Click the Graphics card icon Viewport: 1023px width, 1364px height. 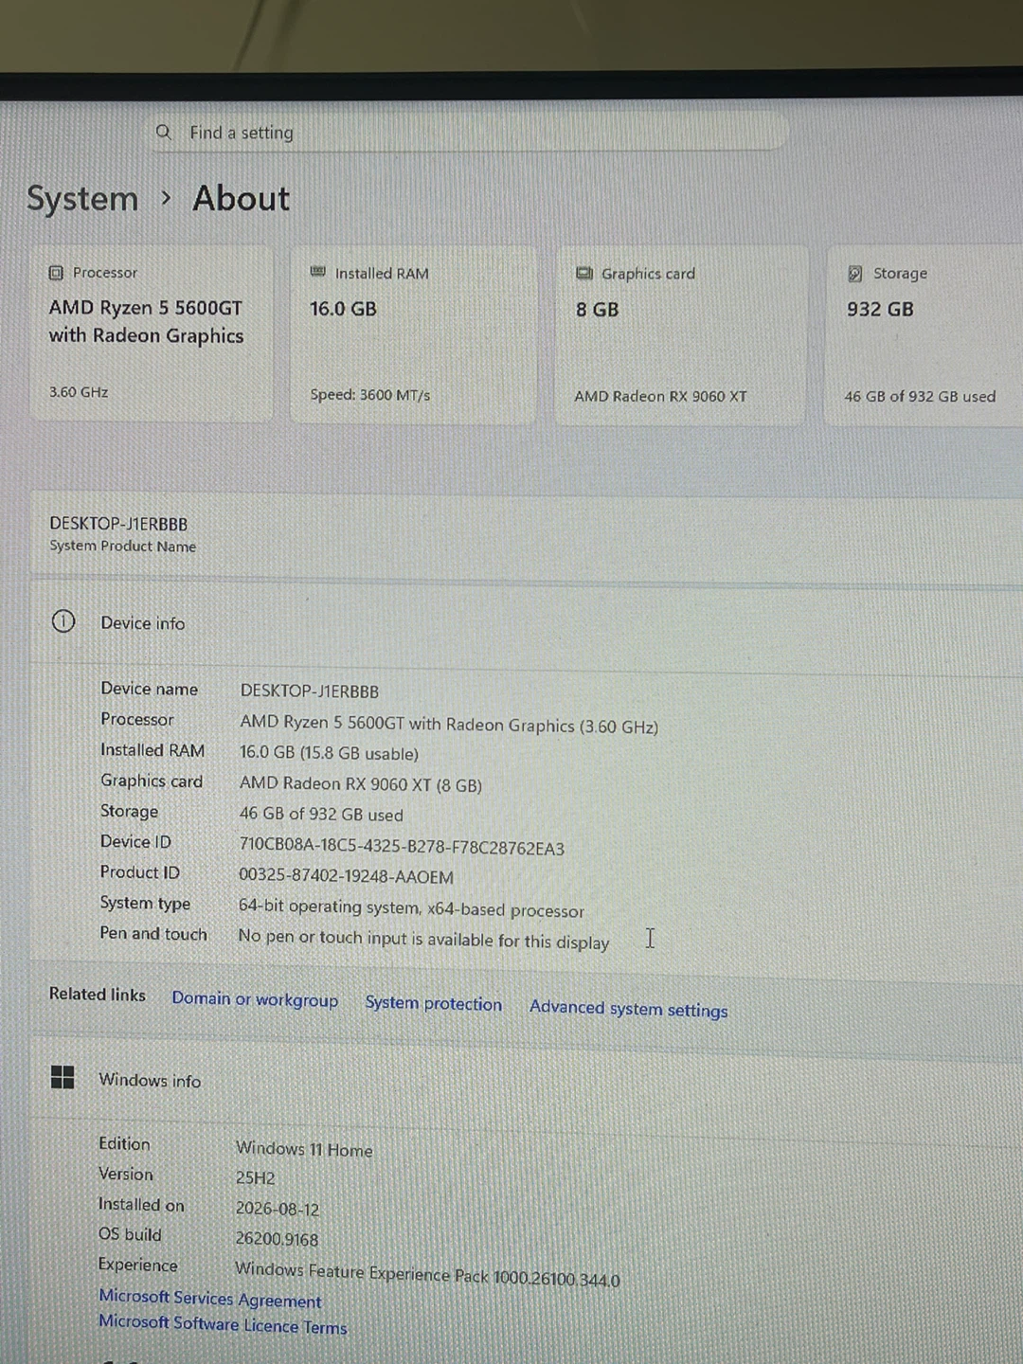pyautogui.click(x=584, y=274)
